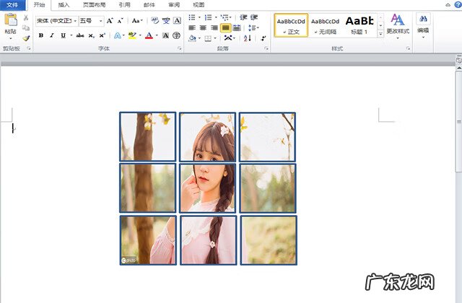
Task: Open the font name dropdown 宋体
Action: coord(56,21)
